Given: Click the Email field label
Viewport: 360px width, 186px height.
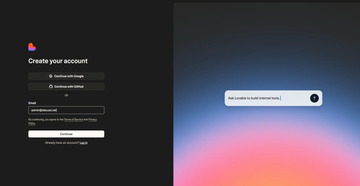Looking at the screenshot, I should tap(32, 103).
